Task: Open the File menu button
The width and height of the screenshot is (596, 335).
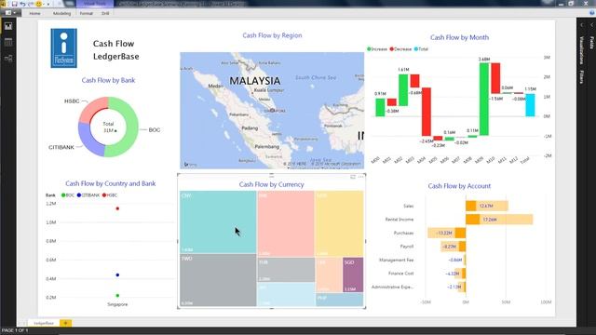Action: point(10,13)
